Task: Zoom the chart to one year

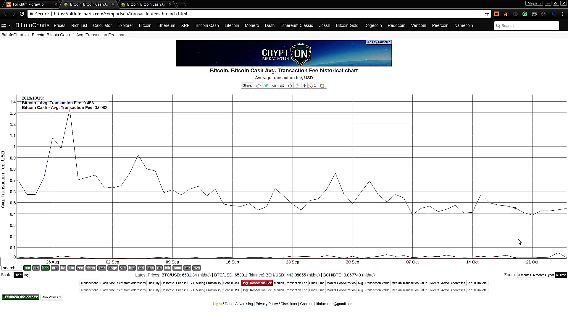Action: tap(551, 275)
